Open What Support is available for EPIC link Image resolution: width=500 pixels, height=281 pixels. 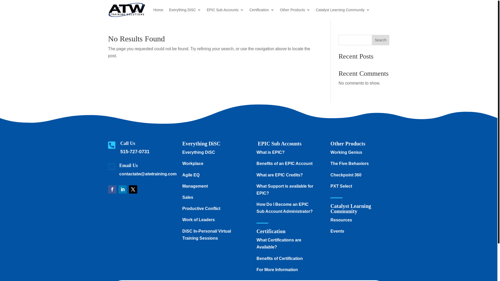tap(285, 190)
